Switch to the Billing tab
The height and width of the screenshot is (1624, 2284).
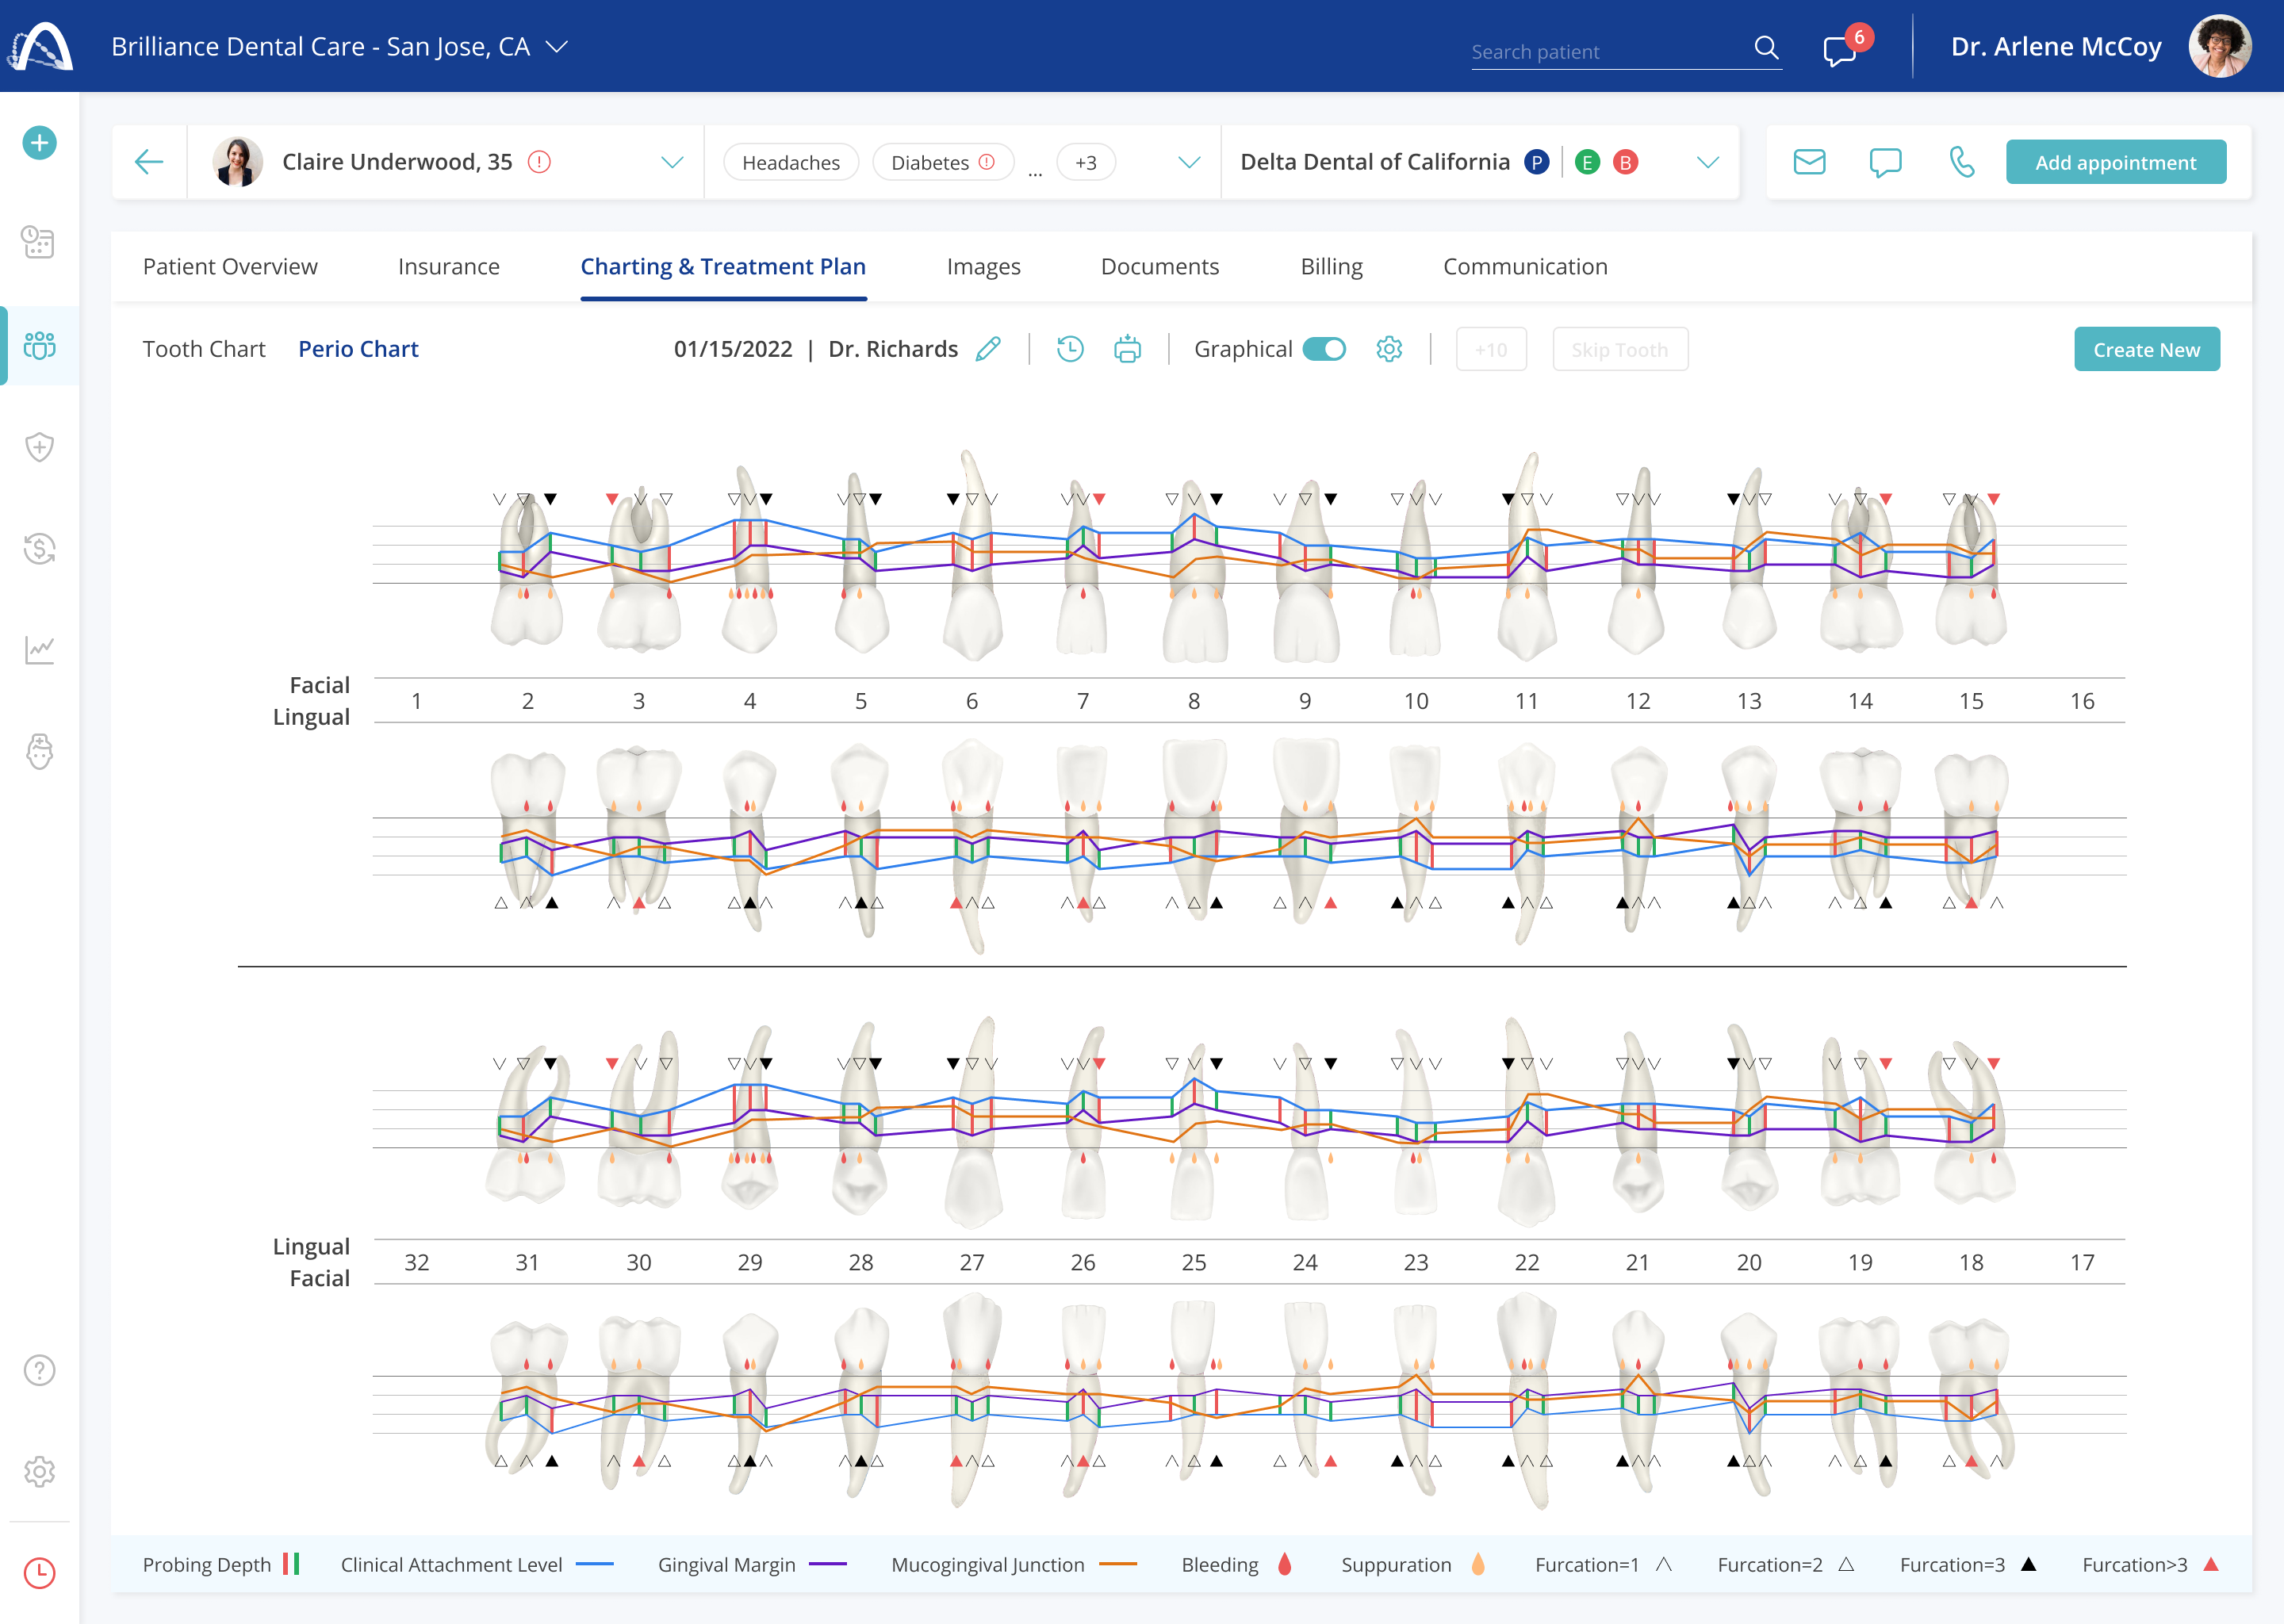[x=1331, y=267]
